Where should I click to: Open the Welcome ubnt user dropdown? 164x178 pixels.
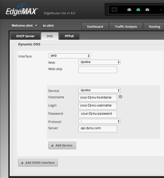click(24, 25)
